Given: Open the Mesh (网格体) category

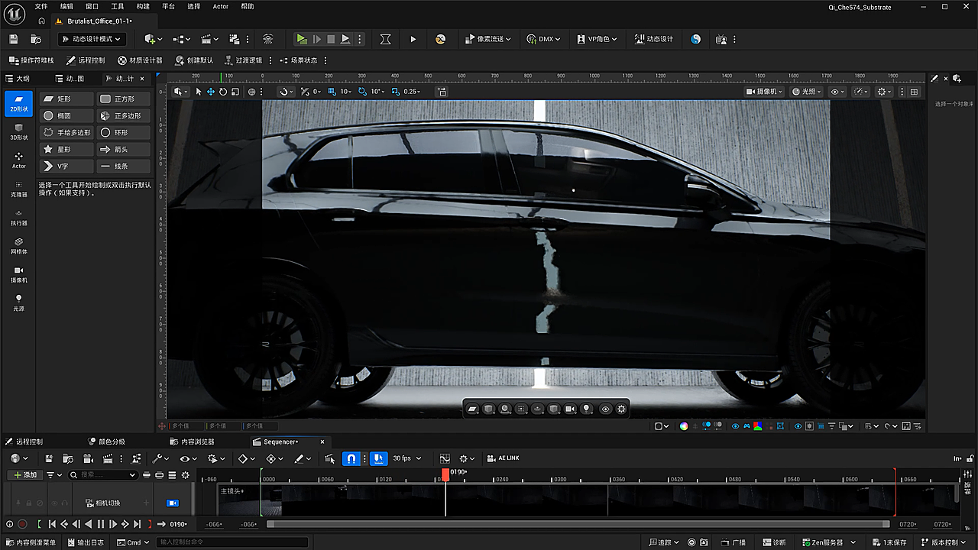Looking at the screenshot, I should tap(19, 245).
